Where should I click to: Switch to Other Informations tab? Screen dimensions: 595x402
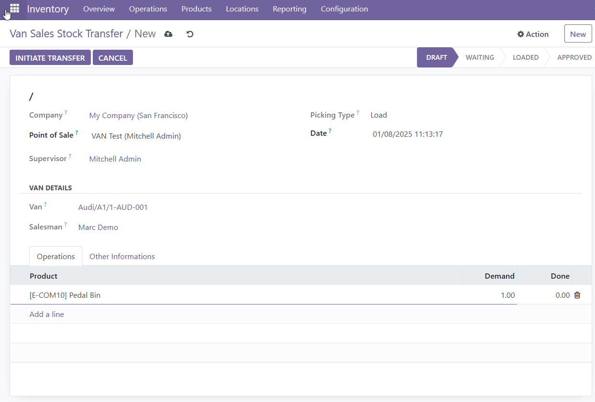[122, 257]
